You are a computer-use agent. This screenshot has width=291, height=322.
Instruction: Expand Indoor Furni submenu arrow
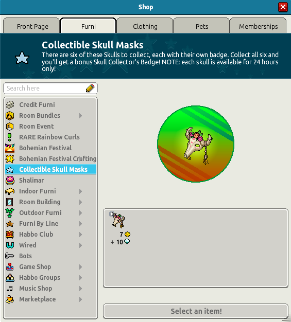click(x=81, y=191)
